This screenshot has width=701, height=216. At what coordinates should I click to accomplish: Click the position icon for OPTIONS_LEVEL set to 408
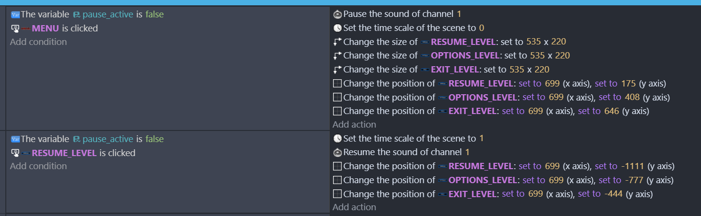tap(338, 98)
